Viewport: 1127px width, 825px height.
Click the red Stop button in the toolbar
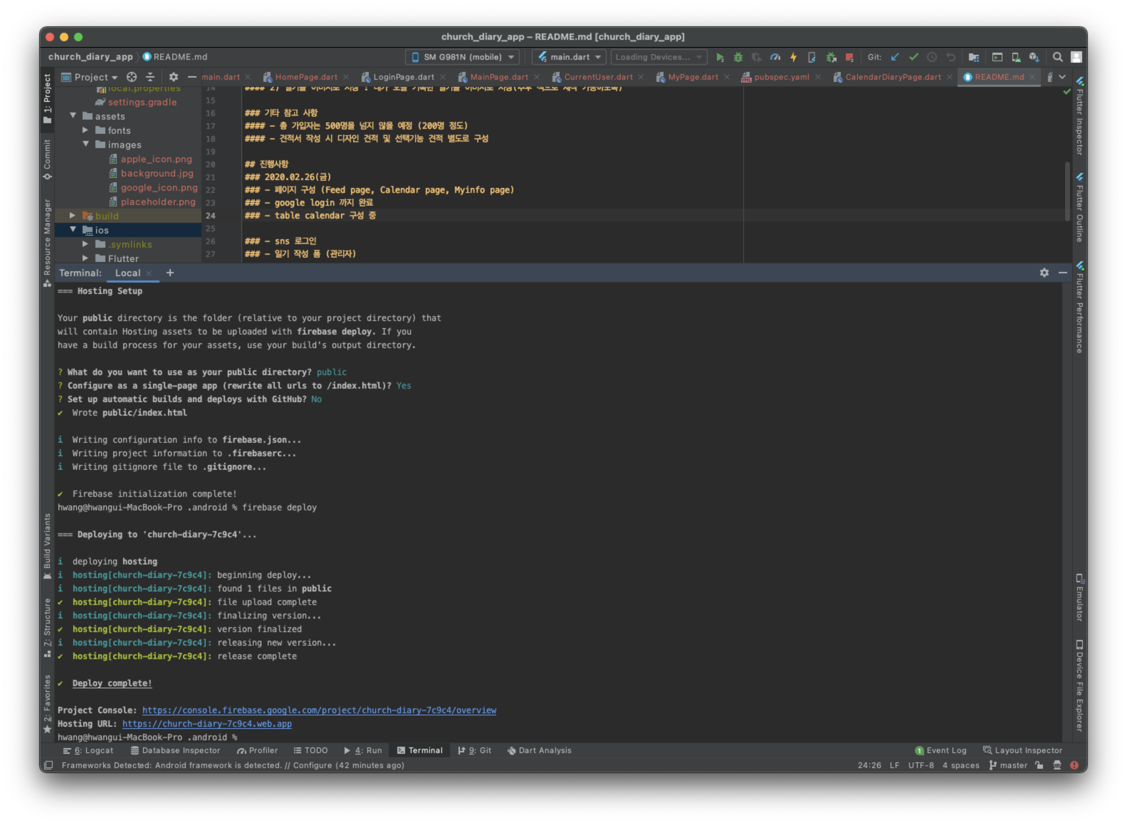[849, 57]
